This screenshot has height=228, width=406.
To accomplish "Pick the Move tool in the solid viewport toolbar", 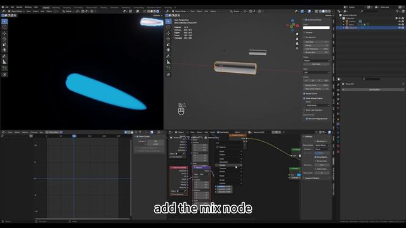I will pos(168,33).
